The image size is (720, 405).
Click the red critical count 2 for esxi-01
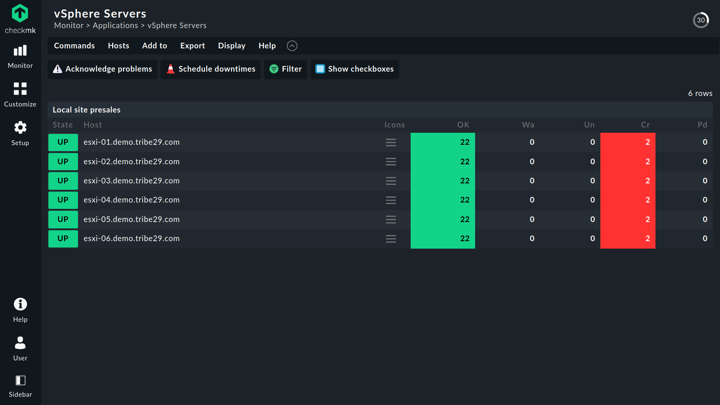click(628, 142)
